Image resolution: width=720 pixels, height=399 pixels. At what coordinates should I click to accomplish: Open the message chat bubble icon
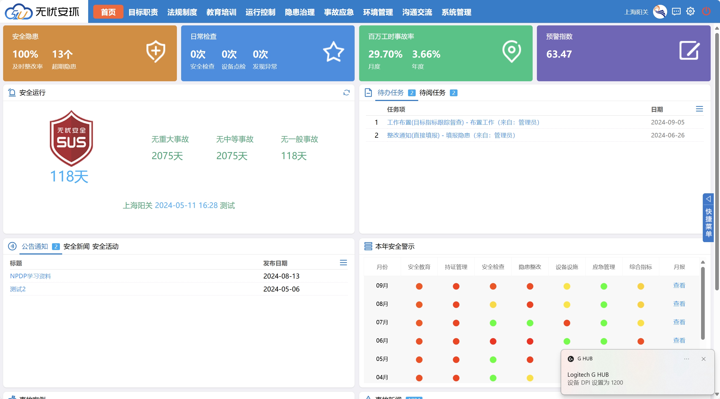coord(676,12)
